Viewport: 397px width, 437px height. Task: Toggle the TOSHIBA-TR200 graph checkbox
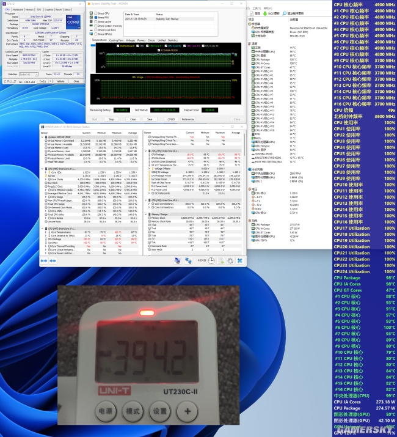point(159,50)
